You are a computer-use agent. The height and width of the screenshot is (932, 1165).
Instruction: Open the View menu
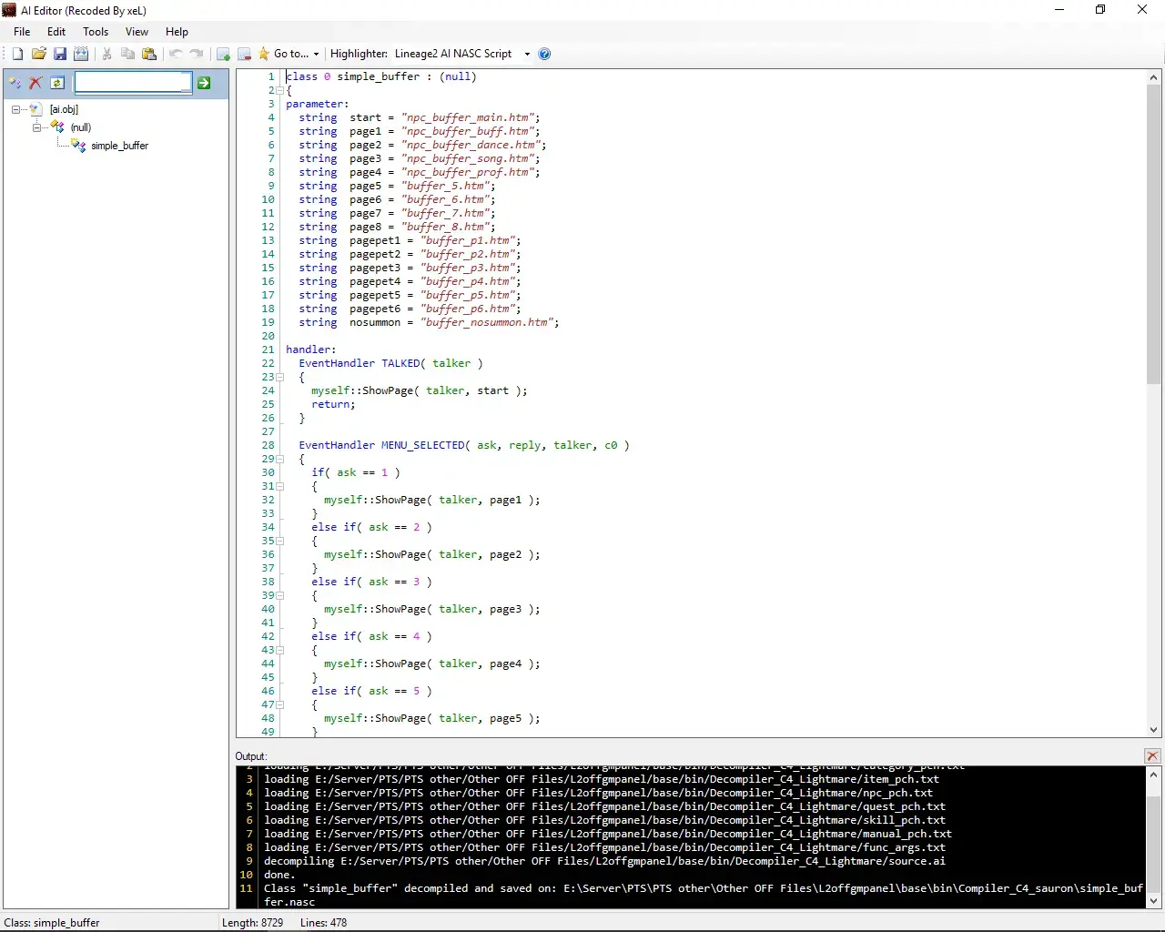click(x=137, y=31)
